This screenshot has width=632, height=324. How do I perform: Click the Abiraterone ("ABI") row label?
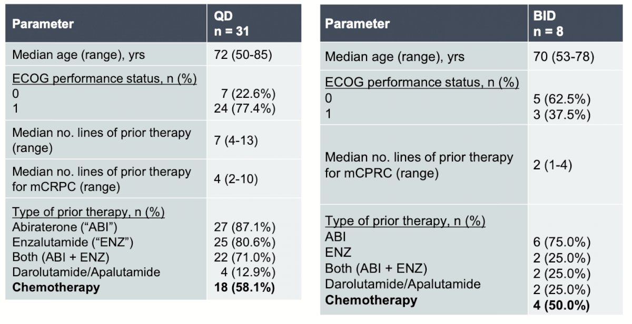click(x=65, y=227)
